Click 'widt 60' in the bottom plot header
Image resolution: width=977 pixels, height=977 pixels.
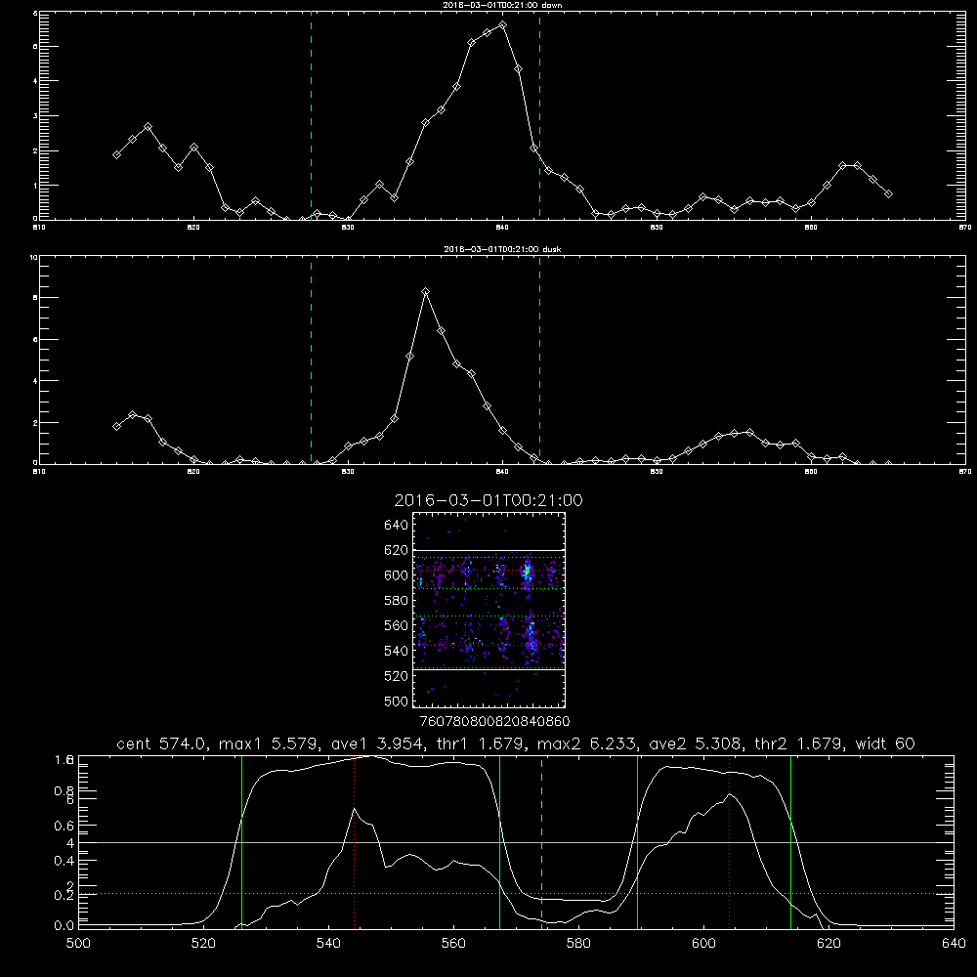[885, 743]
